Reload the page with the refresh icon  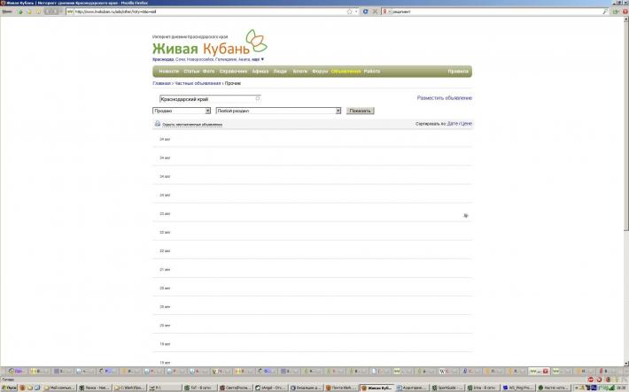click(366, 12)
